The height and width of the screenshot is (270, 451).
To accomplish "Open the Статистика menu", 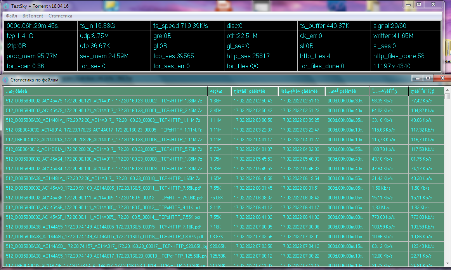I will pos(60,16).
